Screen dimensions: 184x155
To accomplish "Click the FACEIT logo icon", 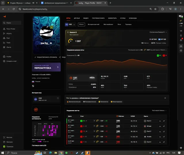I will pyautogui.click(x=5, y=16).
